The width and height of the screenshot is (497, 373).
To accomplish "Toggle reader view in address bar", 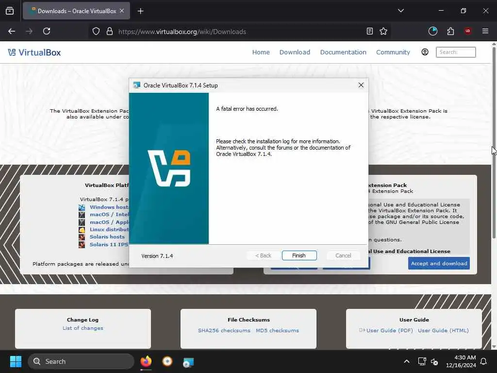I will pyautogui.click(x=369, y=31).
